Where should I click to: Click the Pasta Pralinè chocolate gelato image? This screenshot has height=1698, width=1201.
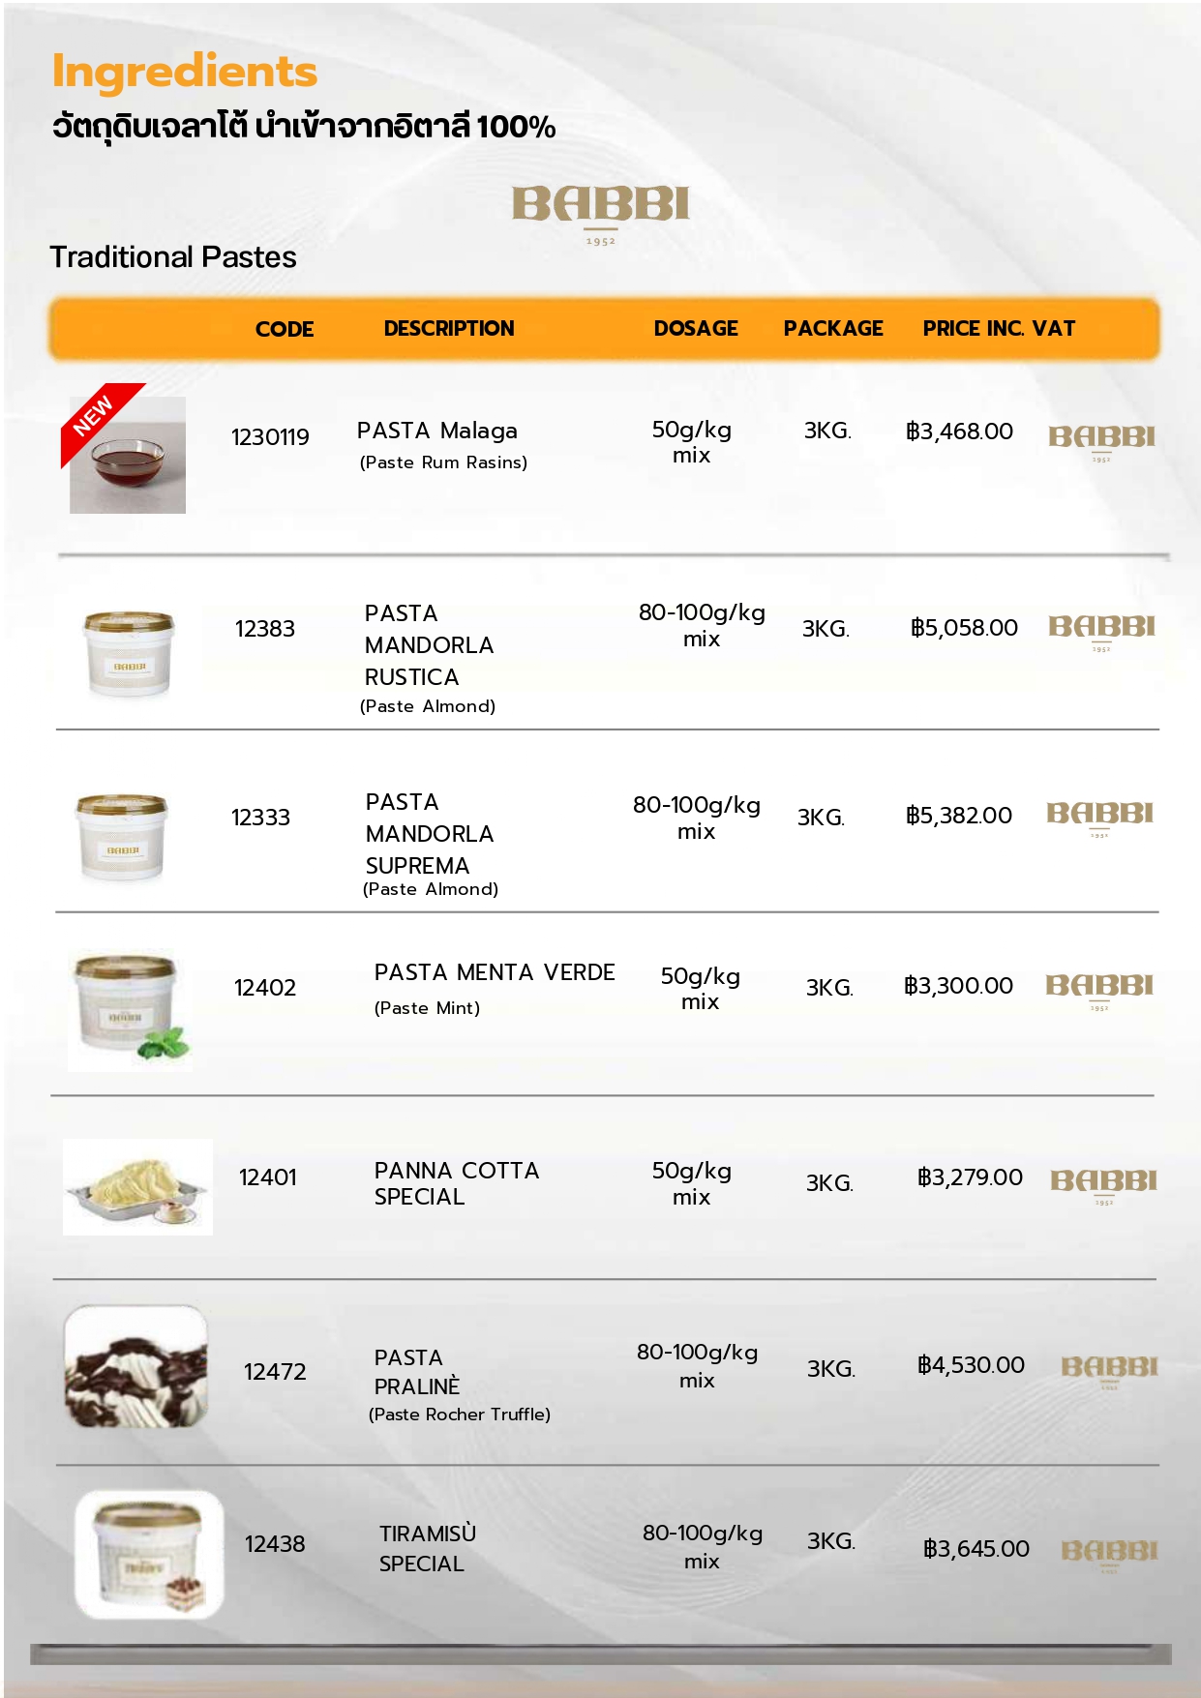point(135,1367)
